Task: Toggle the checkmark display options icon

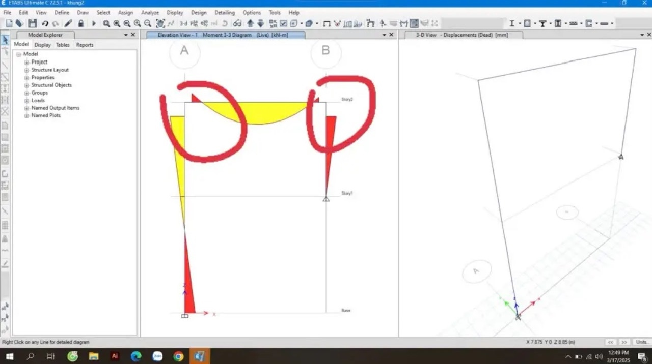Action: pos(284,23)
